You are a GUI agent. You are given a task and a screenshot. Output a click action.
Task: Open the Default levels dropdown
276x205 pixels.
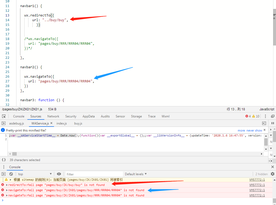136,174
